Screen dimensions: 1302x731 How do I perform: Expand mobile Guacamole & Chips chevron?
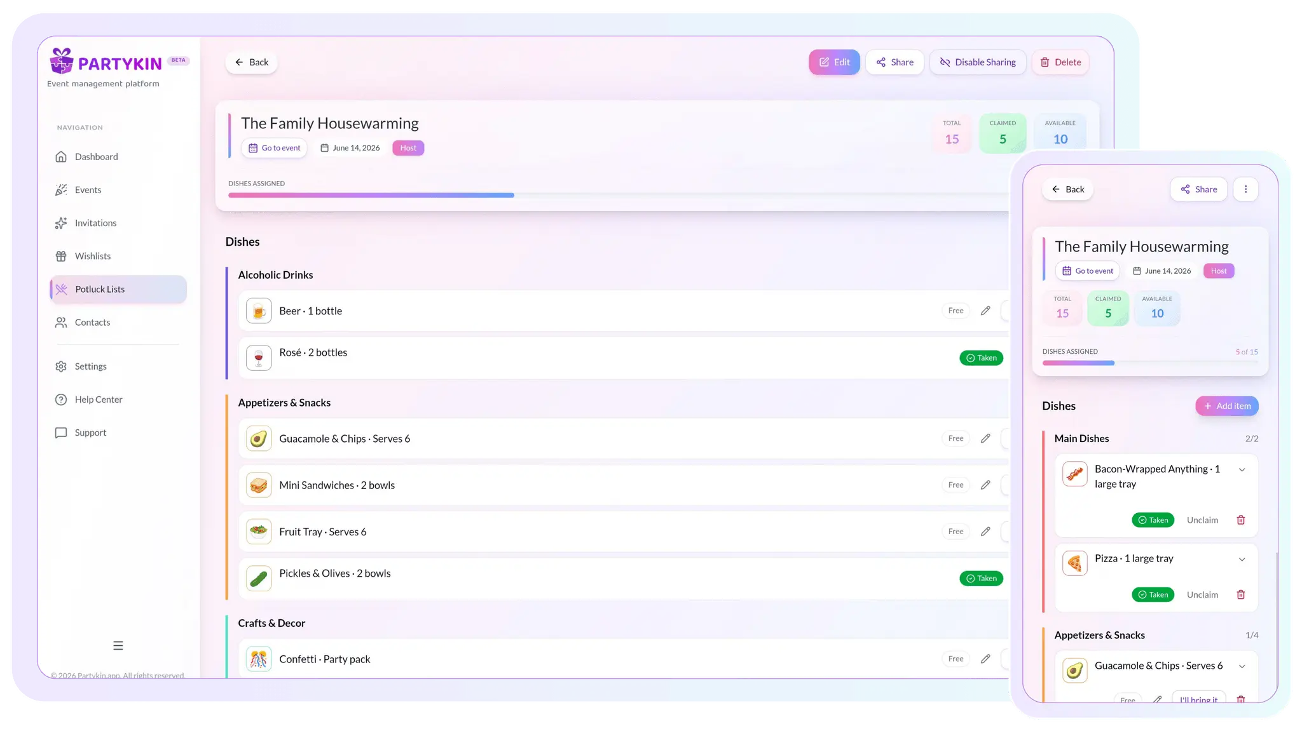(1242, 666)
